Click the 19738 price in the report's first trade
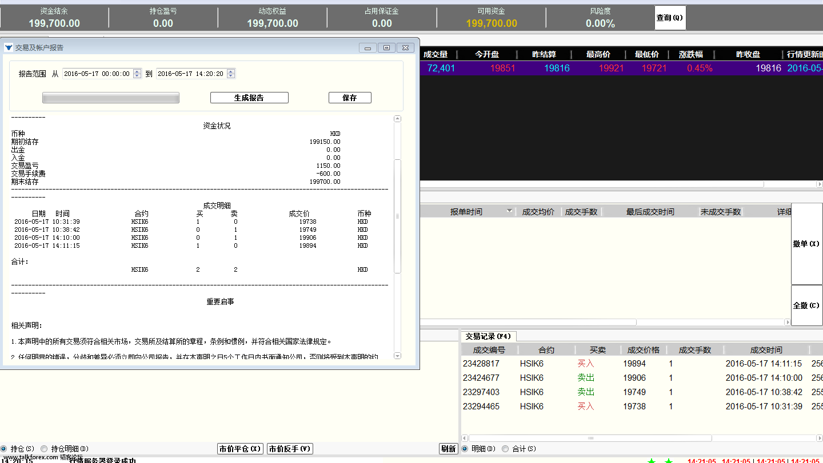Screen dimensions: 823x463 (x=307, y=222)
